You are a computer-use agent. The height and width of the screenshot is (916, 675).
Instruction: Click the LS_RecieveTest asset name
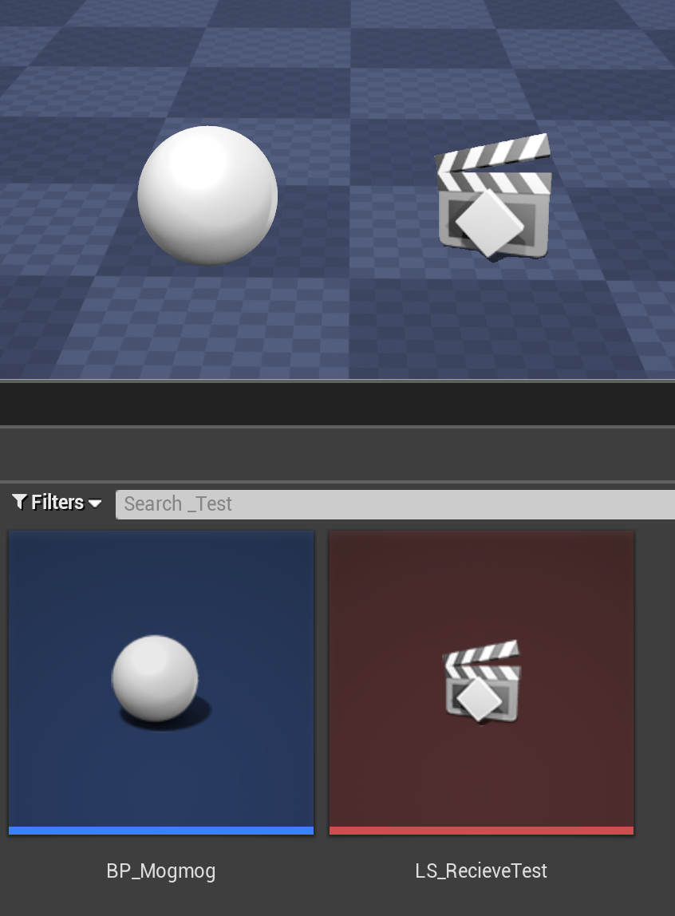[481, 871]
